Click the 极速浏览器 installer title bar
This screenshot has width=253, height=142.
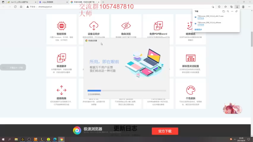[127, 41]
